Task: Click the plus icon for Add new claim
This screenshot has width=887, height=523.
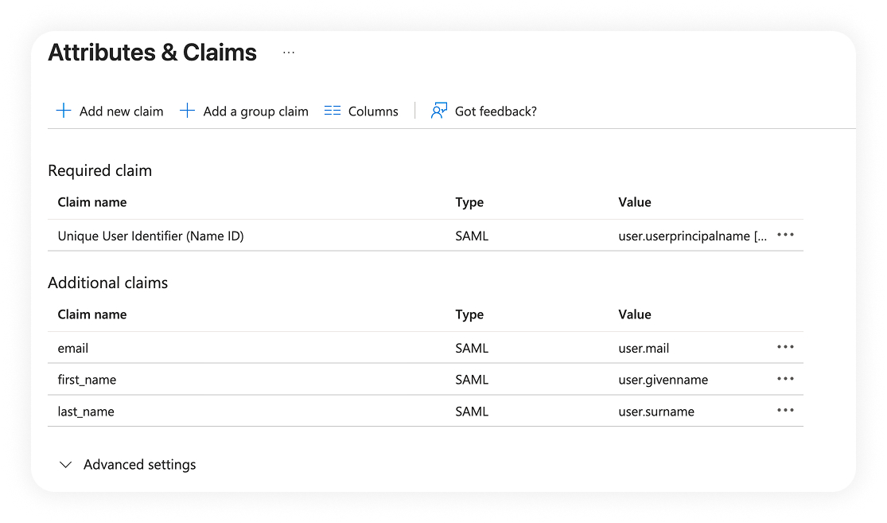Action: (x=64, y=111)
